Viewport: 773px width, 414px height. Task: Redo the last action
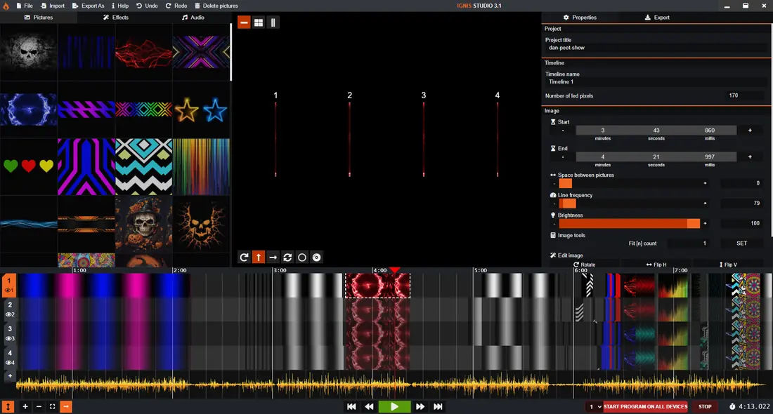tap(176, 6)
